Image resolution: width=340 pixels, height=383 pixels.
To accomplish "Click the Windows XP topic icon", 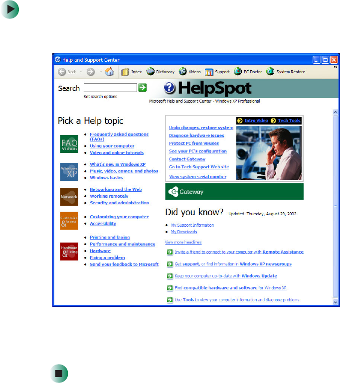I will point(69,172).
